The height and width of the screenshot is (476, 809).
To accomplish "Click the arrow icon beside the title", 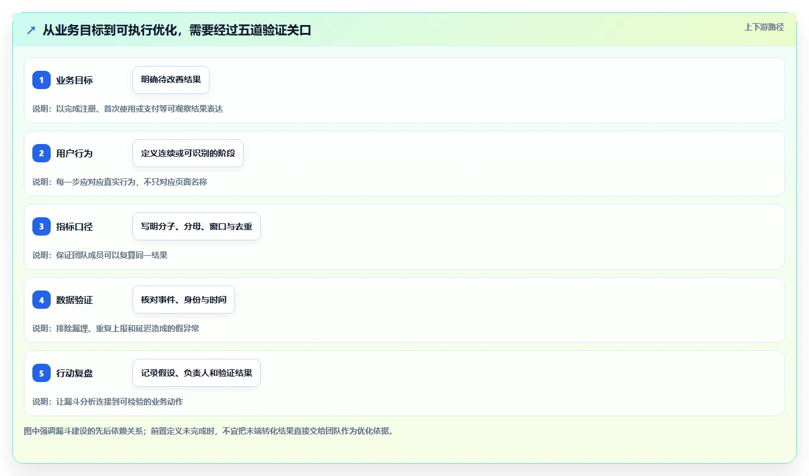I will (x=31, y=30).
